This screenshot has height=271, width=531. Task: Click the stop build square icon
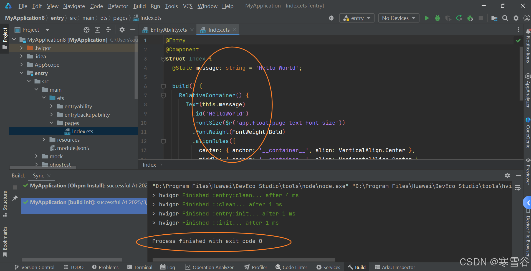point(15,187)
